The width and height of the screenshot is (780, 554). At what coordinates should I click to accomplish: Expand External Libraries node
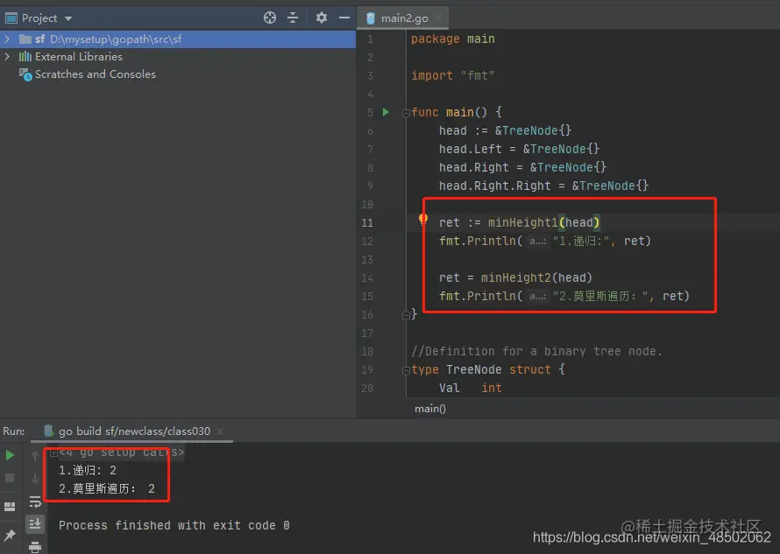[x=7, y=57]
